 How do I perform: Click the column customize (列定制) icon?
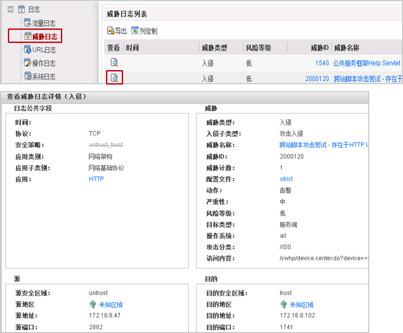tap(135, 31)
